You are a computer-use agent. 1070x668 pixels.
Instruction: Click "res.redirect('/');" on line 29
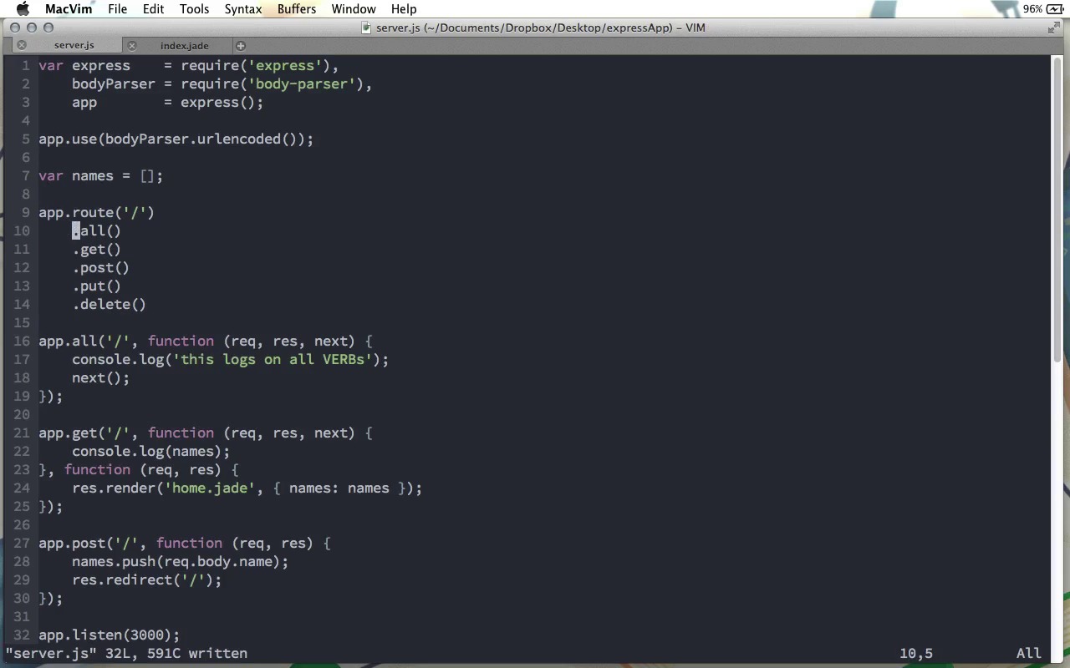coord(147,579)
